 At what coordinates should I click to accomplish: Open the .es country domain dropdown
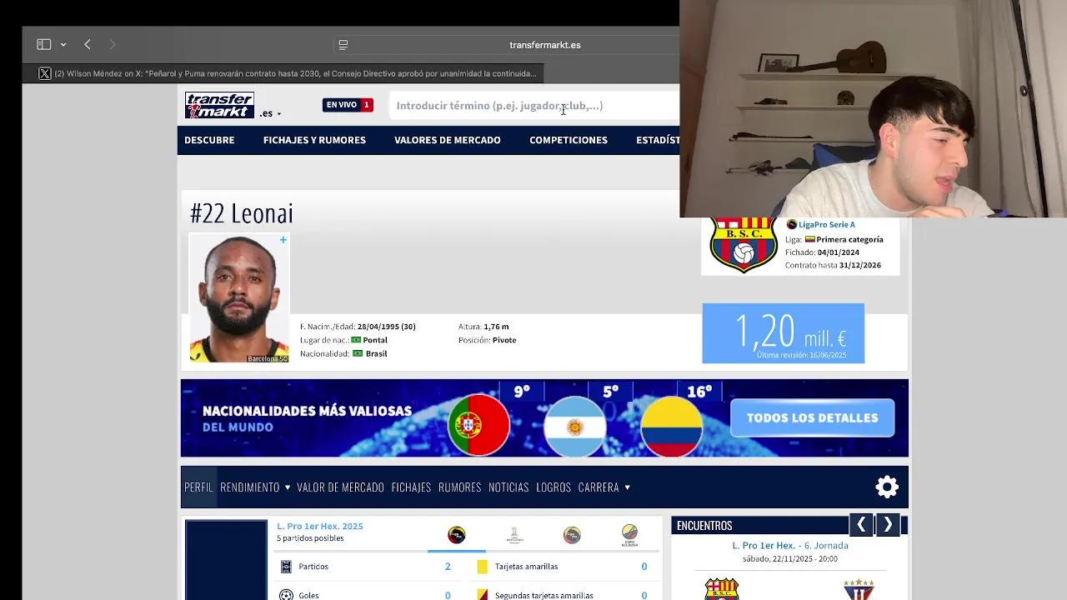coord(270,113)
